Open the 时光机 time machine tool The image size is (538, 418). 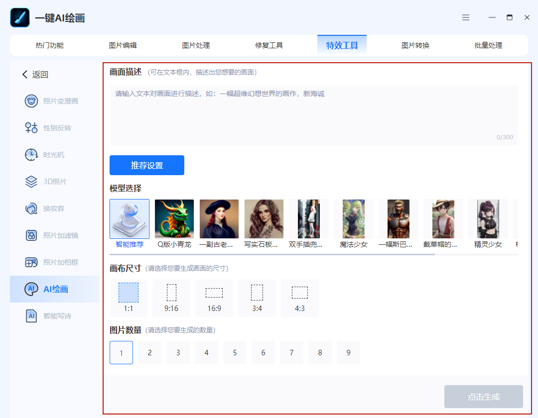[45, 155]
